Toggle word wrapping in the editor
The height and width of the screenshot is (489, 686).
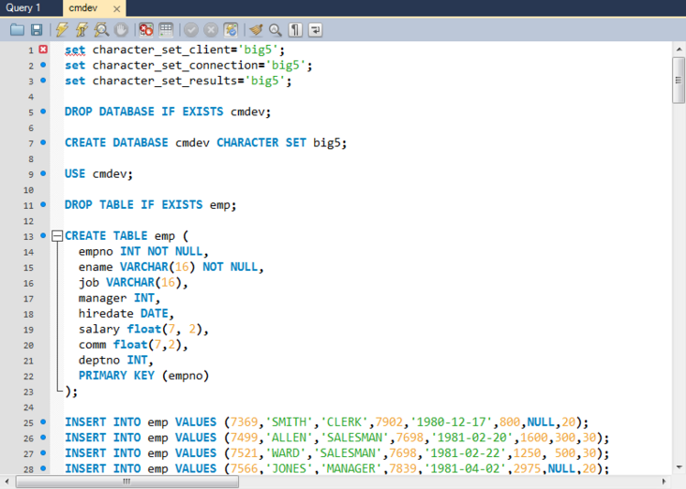[315, 30]
